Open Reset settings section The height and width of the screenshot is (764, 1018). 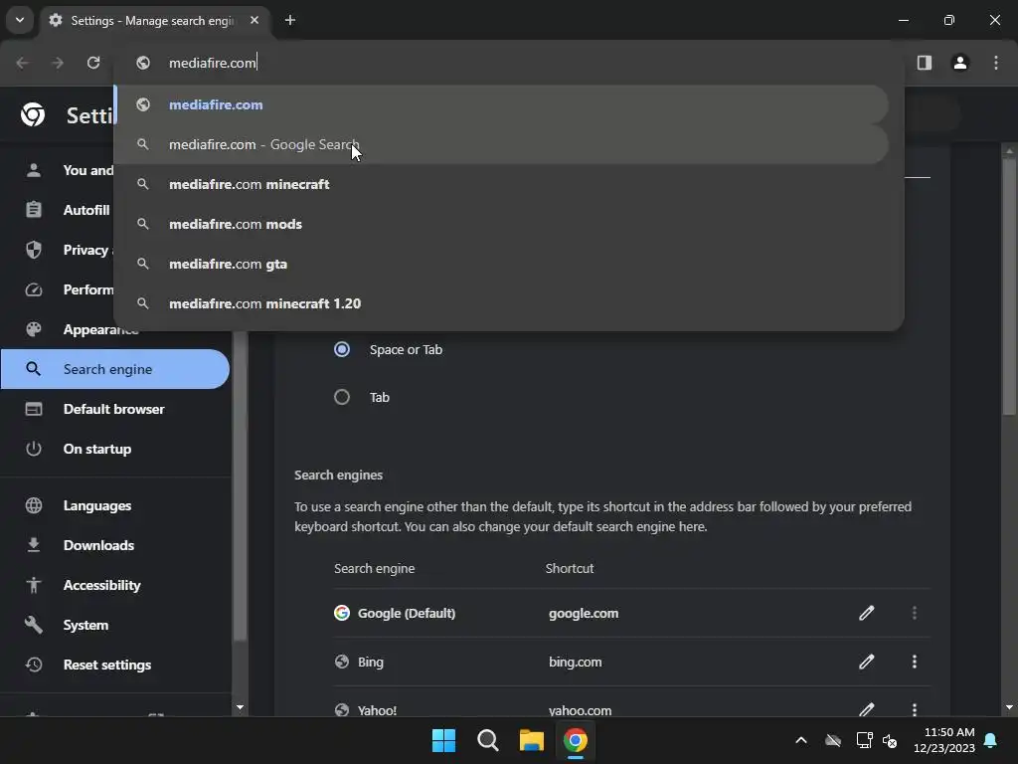pos(115,665)
